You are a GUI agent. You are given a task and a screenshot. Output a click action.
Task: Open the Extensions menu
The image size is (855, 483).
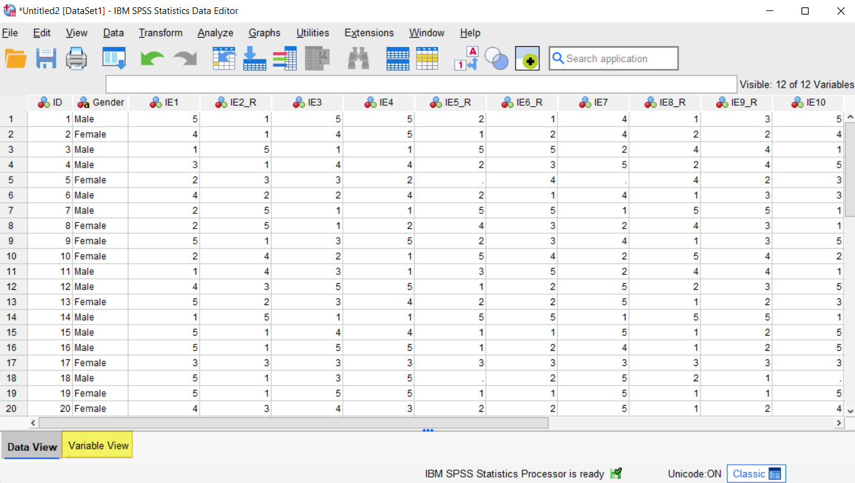(x=369, y=33)
